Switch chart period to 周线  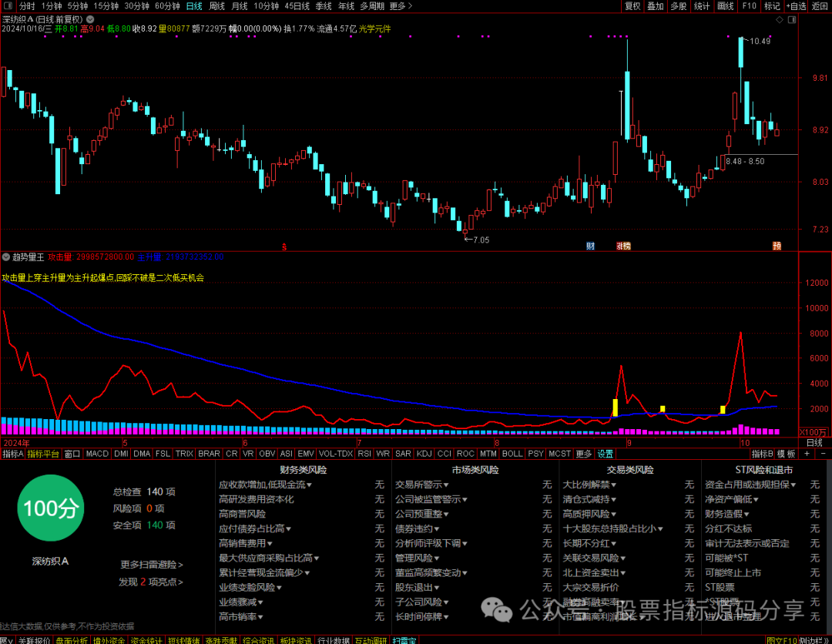(x=216, y=6)
